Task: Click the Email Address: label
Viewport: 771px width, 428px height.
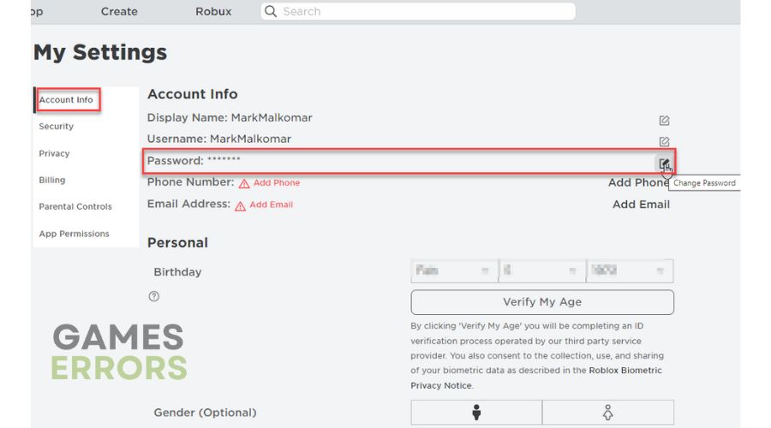Action: click(188, 204)
